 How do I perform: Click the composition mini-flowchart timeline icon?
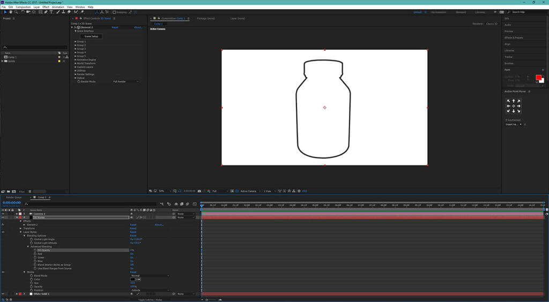pyautogui.click(x=162, y=204)
